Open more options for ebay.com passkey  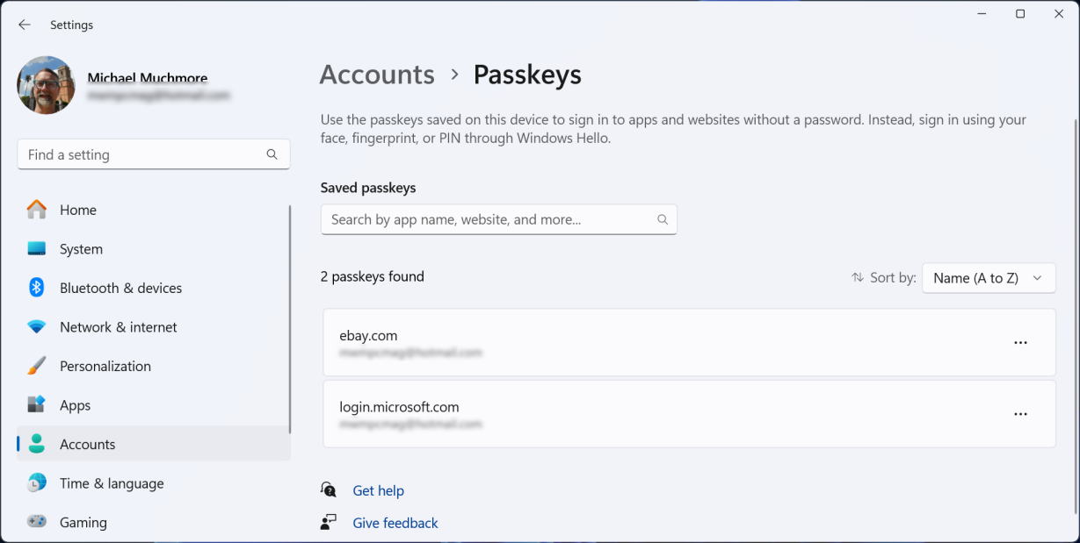(x=1020, y=343)
